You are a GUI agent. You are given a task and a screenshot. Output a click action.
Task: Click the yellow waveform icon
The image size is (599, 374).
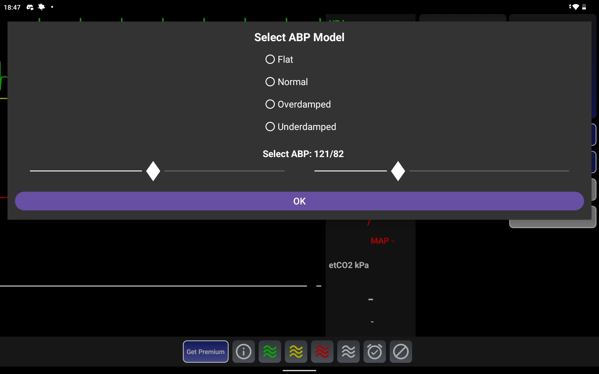296,352
